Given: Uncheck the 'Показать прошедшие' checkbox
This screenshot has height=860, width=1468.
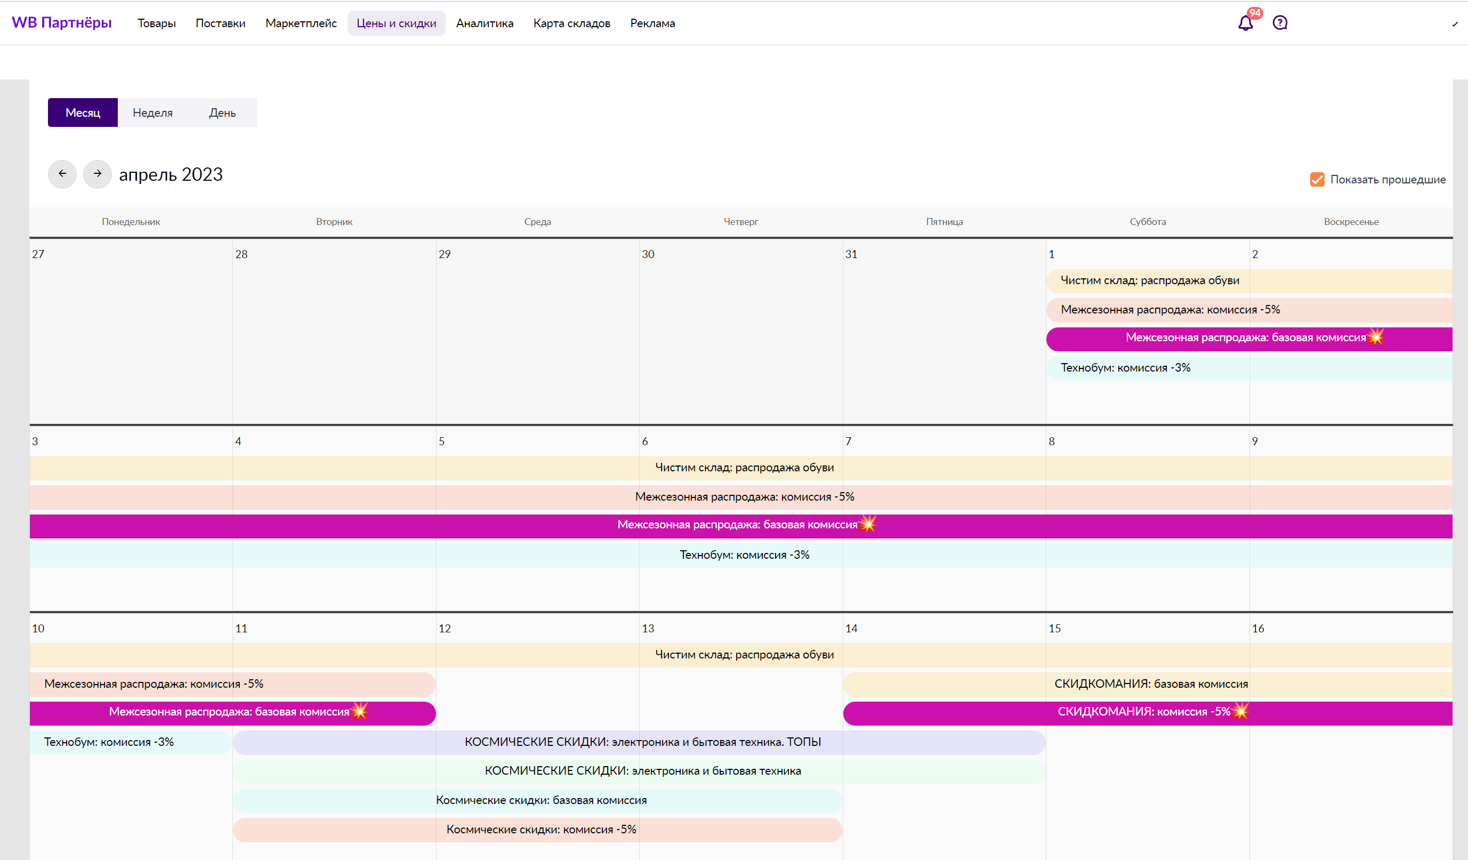Looking at the screenshot, I should [1317, 180].
